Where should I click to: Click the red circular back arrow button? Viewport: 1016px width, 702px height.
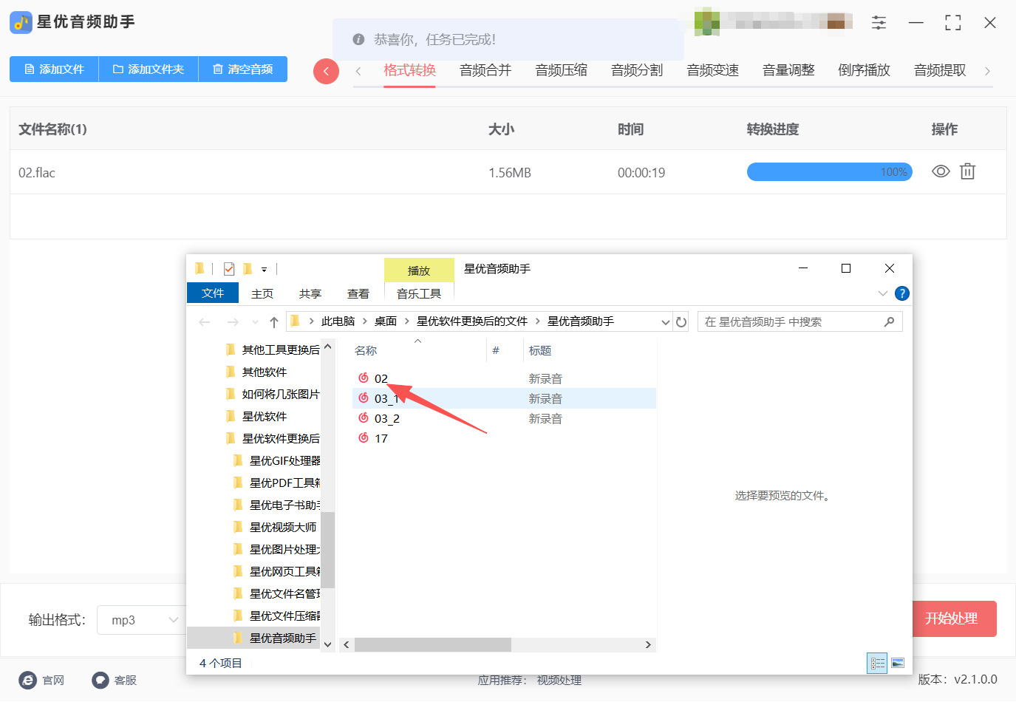[326, 72]
